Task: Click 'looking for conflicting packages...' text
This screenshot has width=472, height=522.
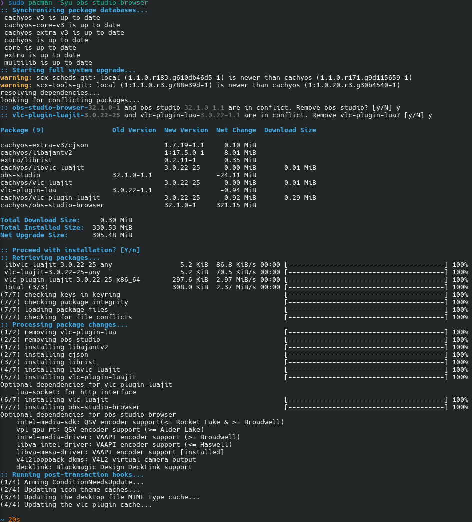Action: point(70,100)
